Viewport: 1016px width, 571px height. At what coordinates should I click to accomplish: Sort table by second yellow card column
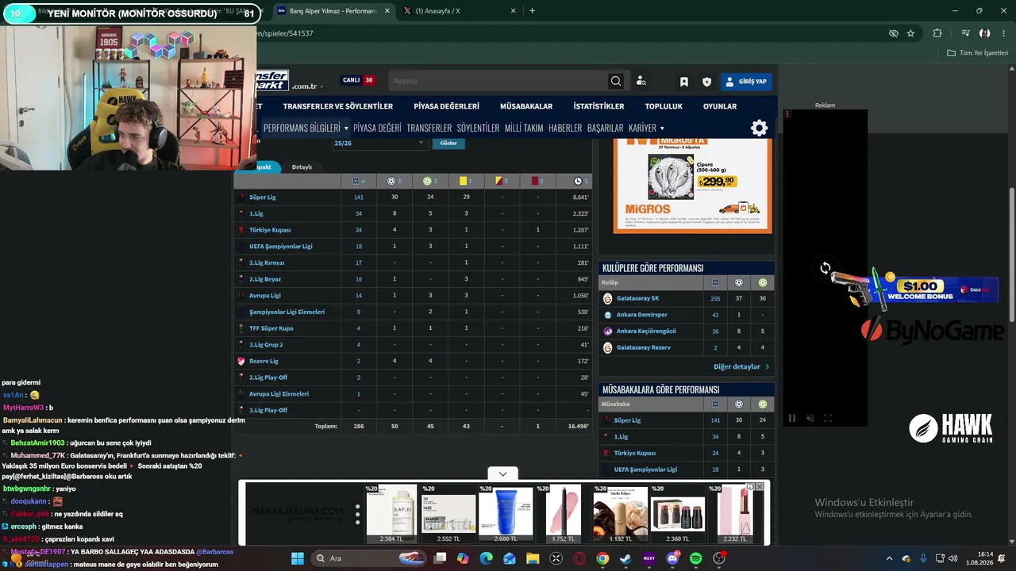tap(499, 182)
